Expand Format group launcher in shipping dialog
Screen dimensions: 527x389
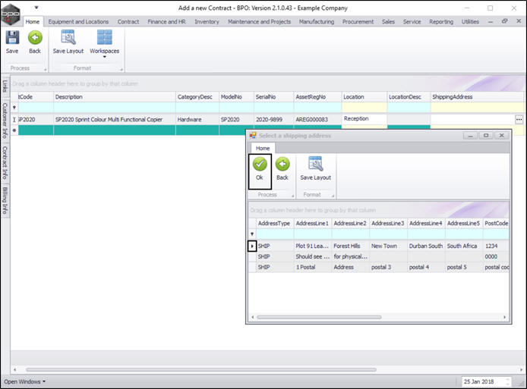pyautogui.click(x=333, y=196)
